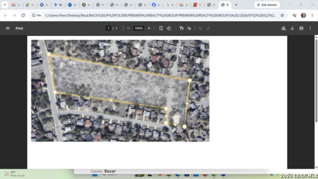318x179 pixels.
Task: Zoom out the PDF with minus button
Action: pos(128,28)
